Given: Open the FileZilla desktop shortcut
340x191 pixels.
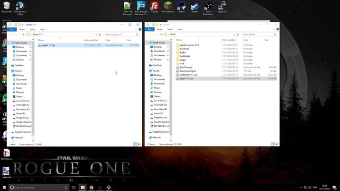Looking at the screenshot, I should click(x=155, y=7).
